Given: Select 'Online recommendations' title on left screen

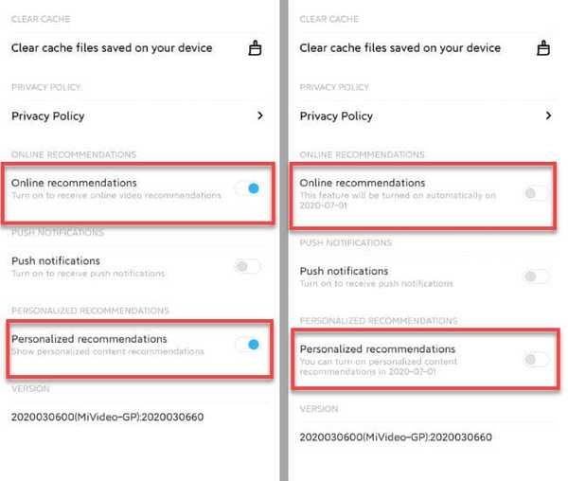Looking at the screenshot, I should [x=74, y=183].
